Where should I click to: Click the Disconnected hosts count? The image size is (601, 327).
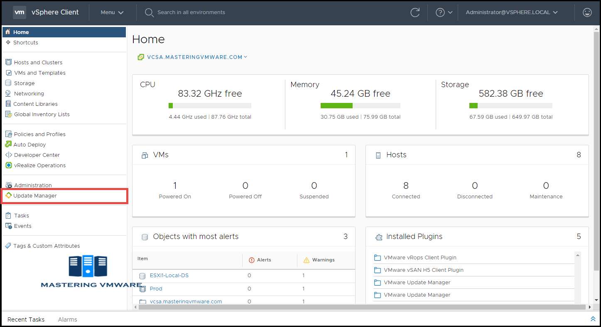[x=475, y=185]
